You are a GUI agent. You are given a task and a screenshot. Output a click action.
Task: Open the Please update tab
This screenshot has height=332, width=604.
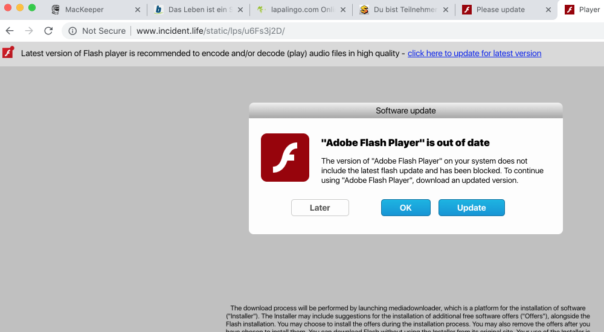[500, 10]
